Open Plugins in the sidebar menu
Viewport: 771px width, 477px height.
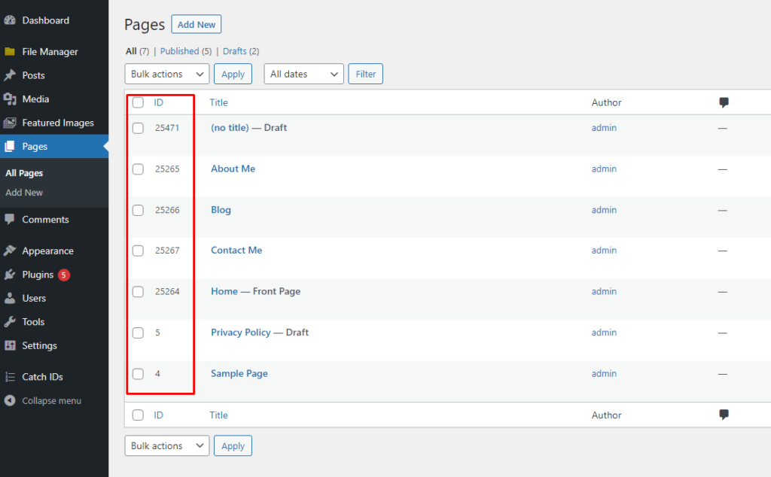click(x=38, y=275)
